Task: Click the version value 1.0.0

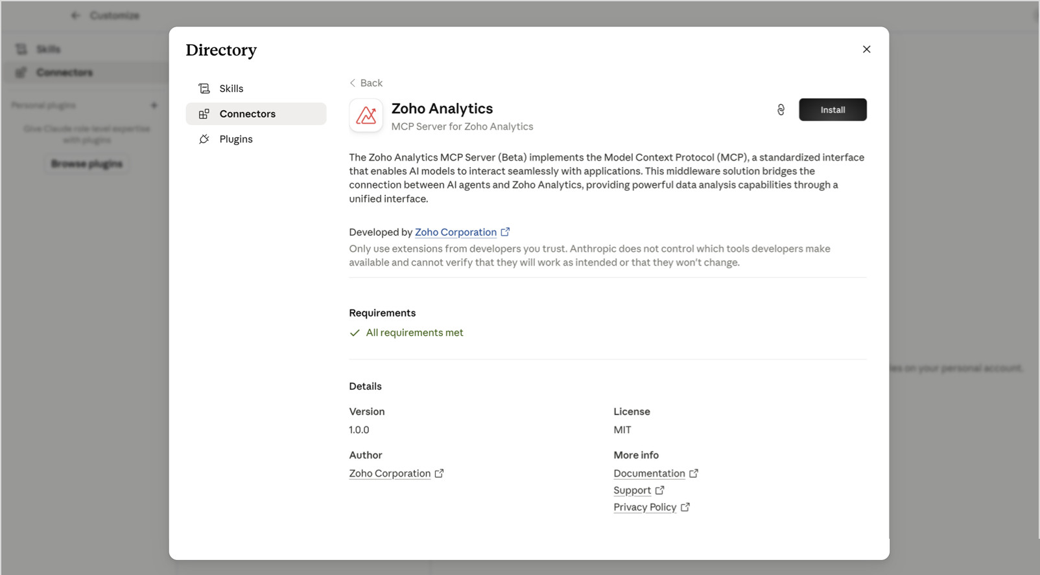Action: [x=359, y=430]
